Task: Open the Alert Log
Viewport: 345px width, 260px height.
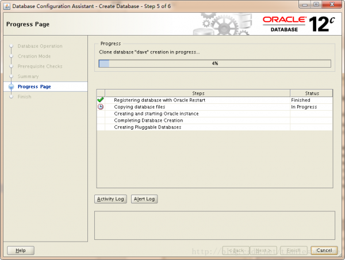Action: 144,199
